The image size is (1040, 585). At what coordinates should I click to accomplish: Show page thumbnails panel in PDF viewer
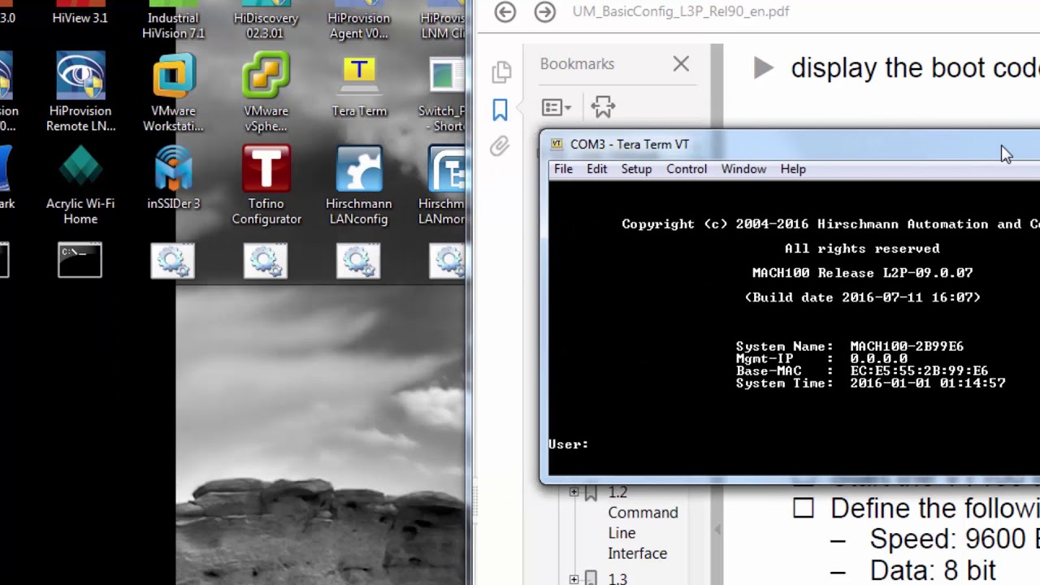(x=500, y=71)
